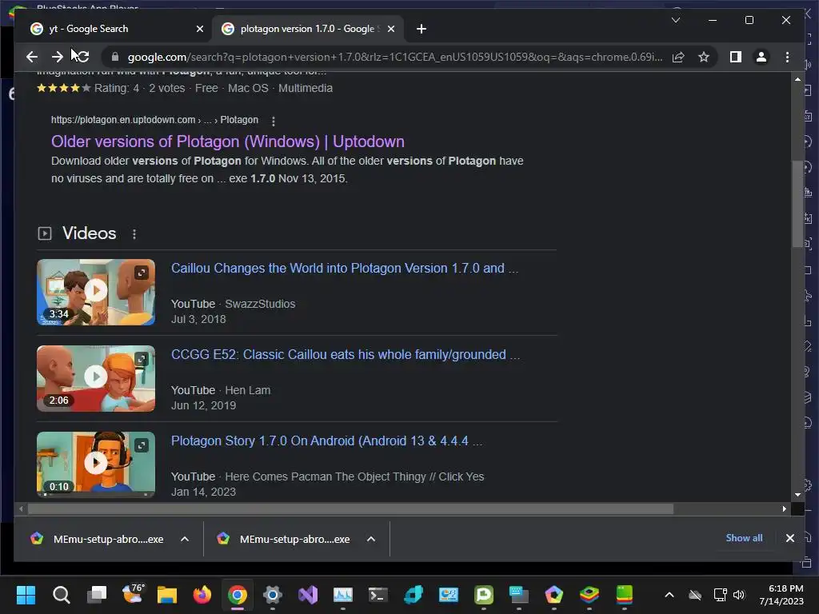Play the 3:34 Caillou video thumbnail
This screenshot has width=819, height=614.
click(x=96, y=291)
